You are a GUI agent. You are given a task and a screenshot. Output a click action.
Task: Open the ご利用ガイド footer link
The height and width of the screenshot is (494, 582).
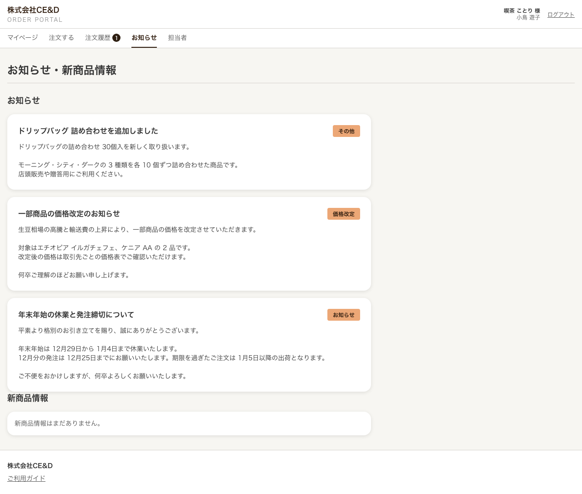[x=26, y=478]
